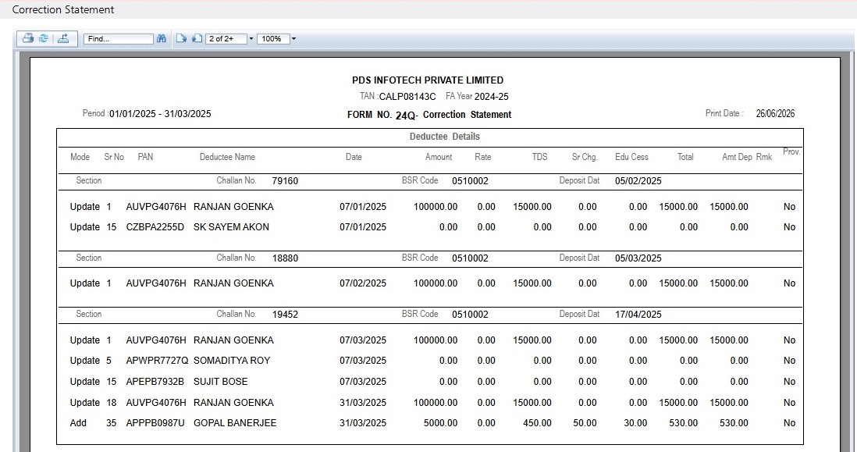This screenshot has width=857, height=452.
Task: Click the Challan No. value 18880
Action: pyautogui.click(x=286, y=258)
